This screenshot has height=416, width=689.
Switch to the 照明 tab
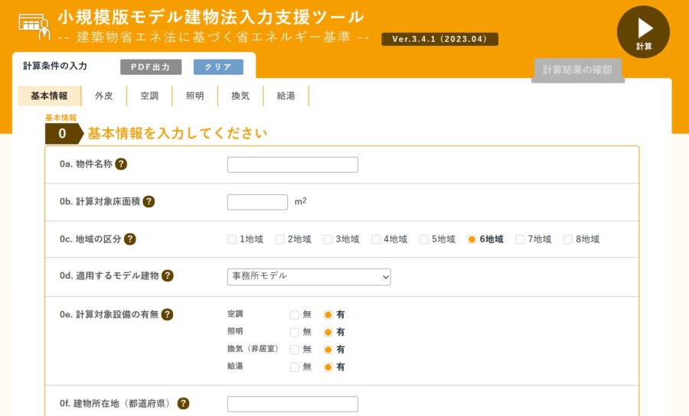click(195, 96)
